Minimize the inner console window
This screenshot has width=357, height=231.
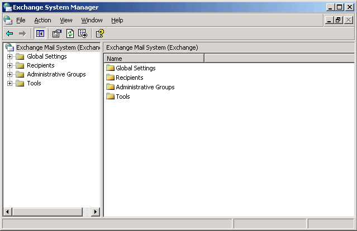pyautogui.click(x=329, y=20)
